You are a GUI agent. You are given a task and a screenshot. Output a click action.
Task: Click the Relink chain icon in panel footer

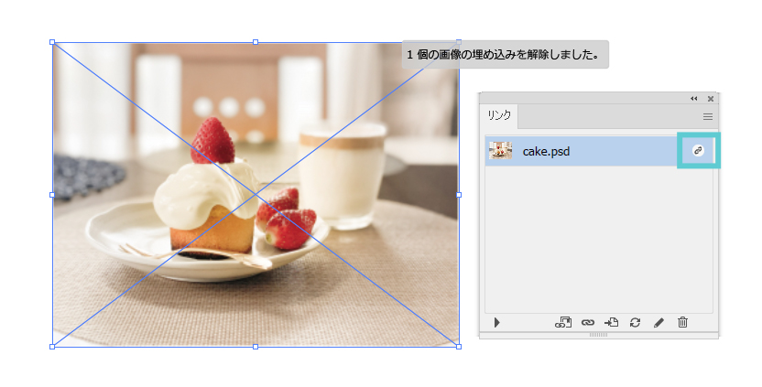tap(588, 322)
